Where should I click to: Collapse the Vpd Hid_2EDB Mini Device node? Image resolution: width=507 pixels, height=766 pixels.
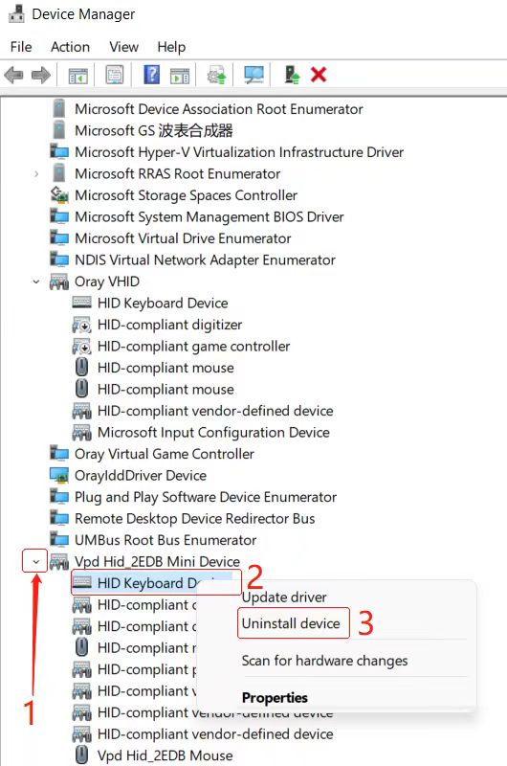pos(35,562)
